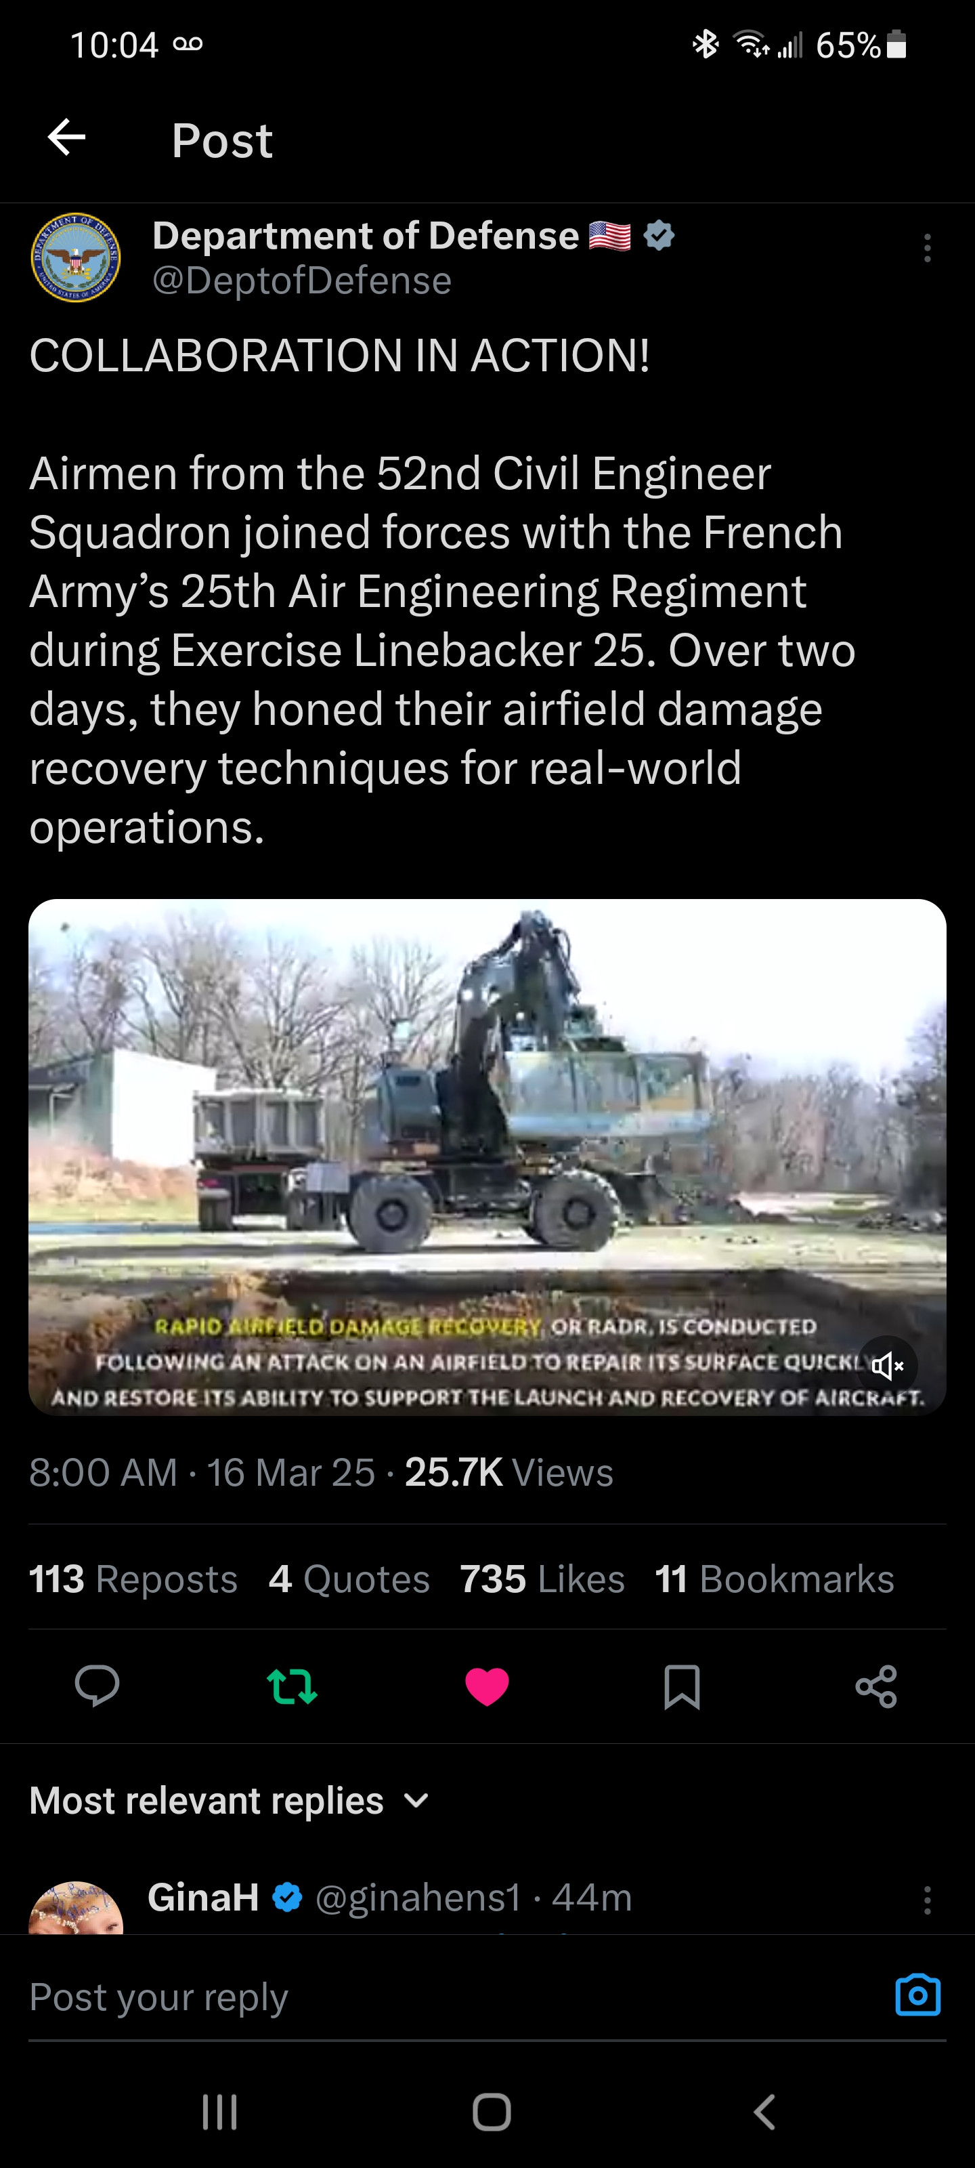
Task: Open the @DeptofDefense handle link
Action: coord(302,280)
